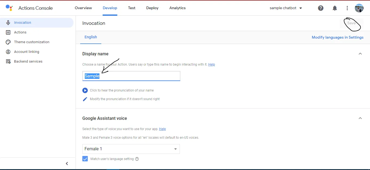Viewport: 370px width, 170px height.
Task: Collapse the Google Assistant voice section
Action: pos(360,118)
